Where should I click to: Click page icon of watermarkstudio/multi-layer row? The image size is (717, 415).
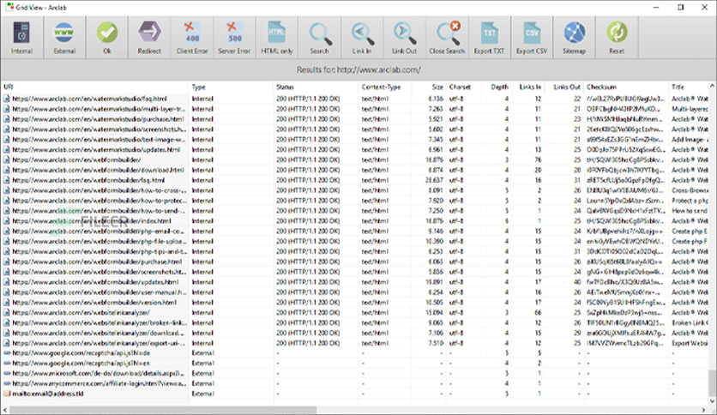pyautogui.click(x=6, y=109)
